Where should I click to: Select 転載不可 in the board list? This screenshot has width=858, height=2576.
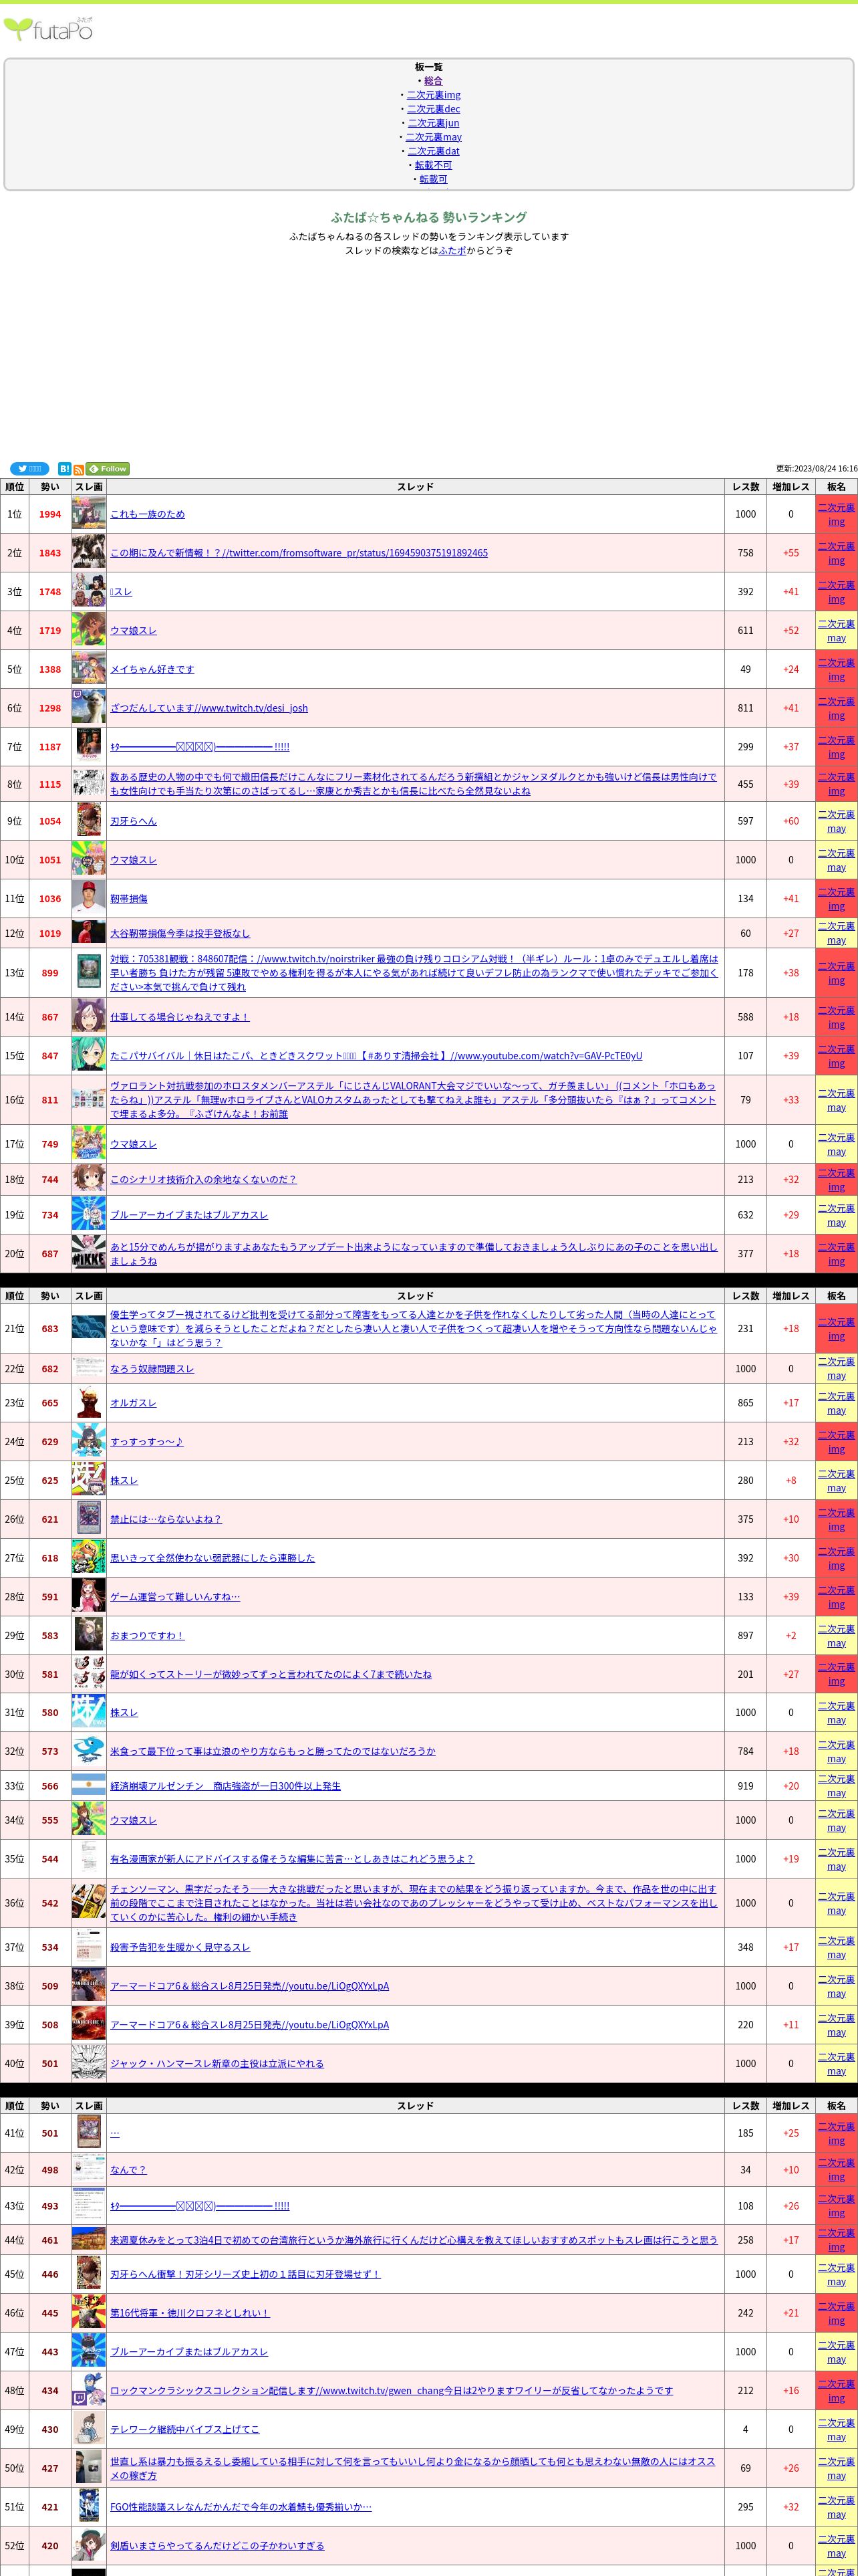(x=434, y=165)
